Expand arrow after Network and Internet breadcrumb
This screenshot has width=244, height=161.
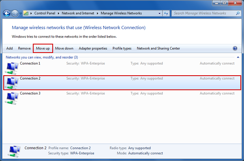coord(98,13)
